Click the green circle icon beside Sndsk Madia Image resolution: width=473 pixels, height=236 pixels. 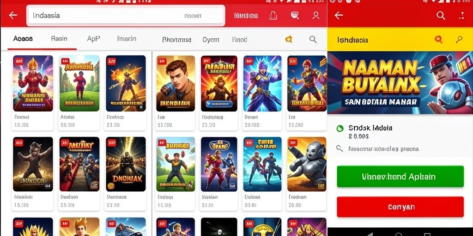click(x=340, y=129)
